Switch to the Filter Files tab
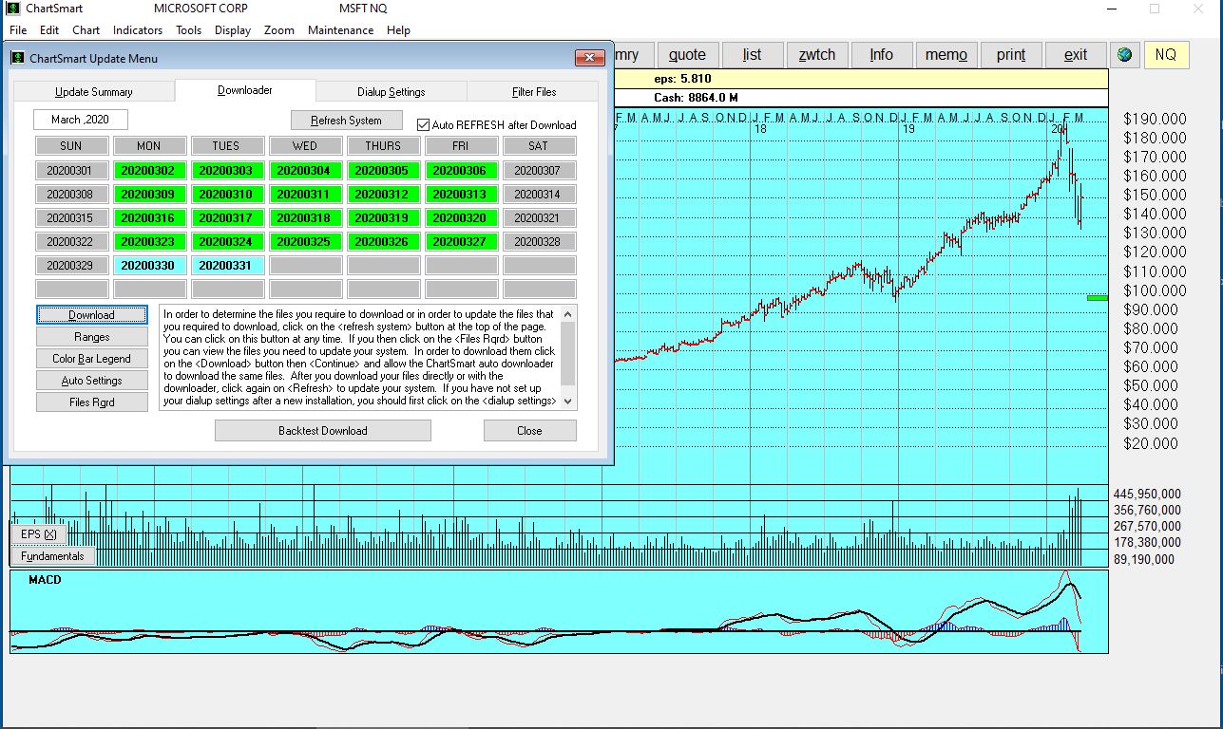Viewport: 1223px width, 729px height. pos(533,92)
